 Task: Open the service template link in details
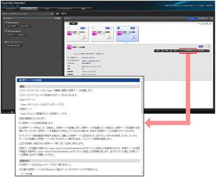point(91,61)
